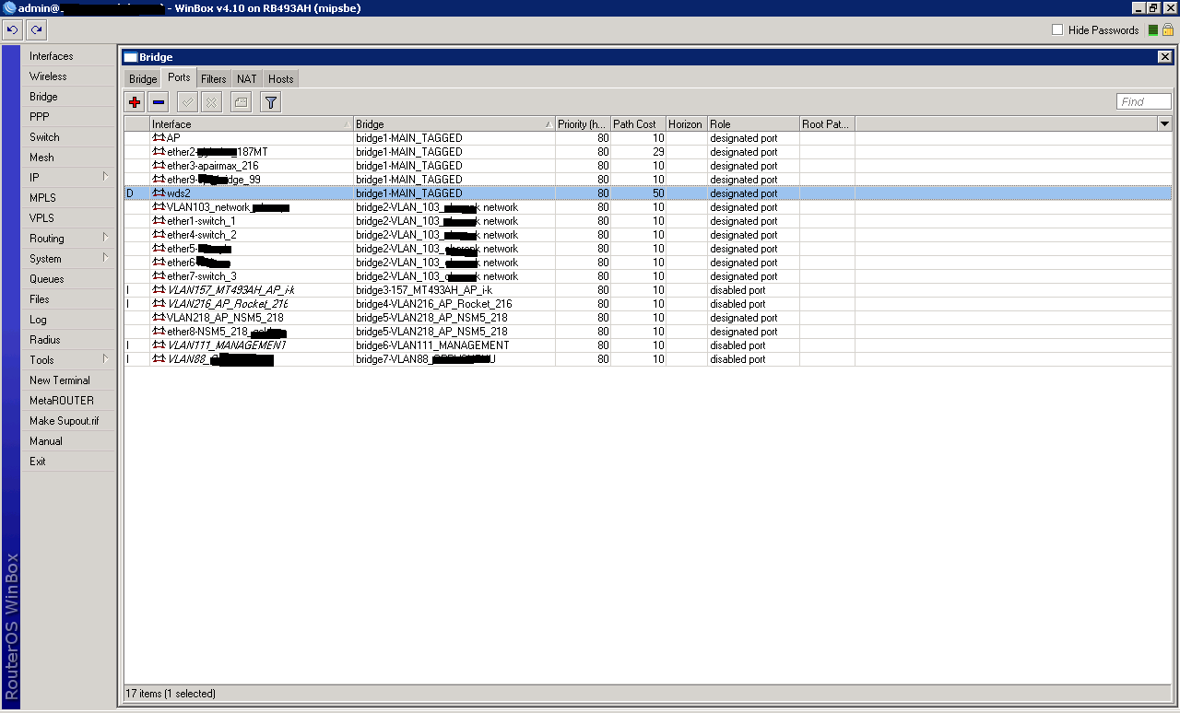Viewport: 1180px width, 713px height.
Task: Open the Log menu item
Action: pyautogui.click(x=69, y=320)
